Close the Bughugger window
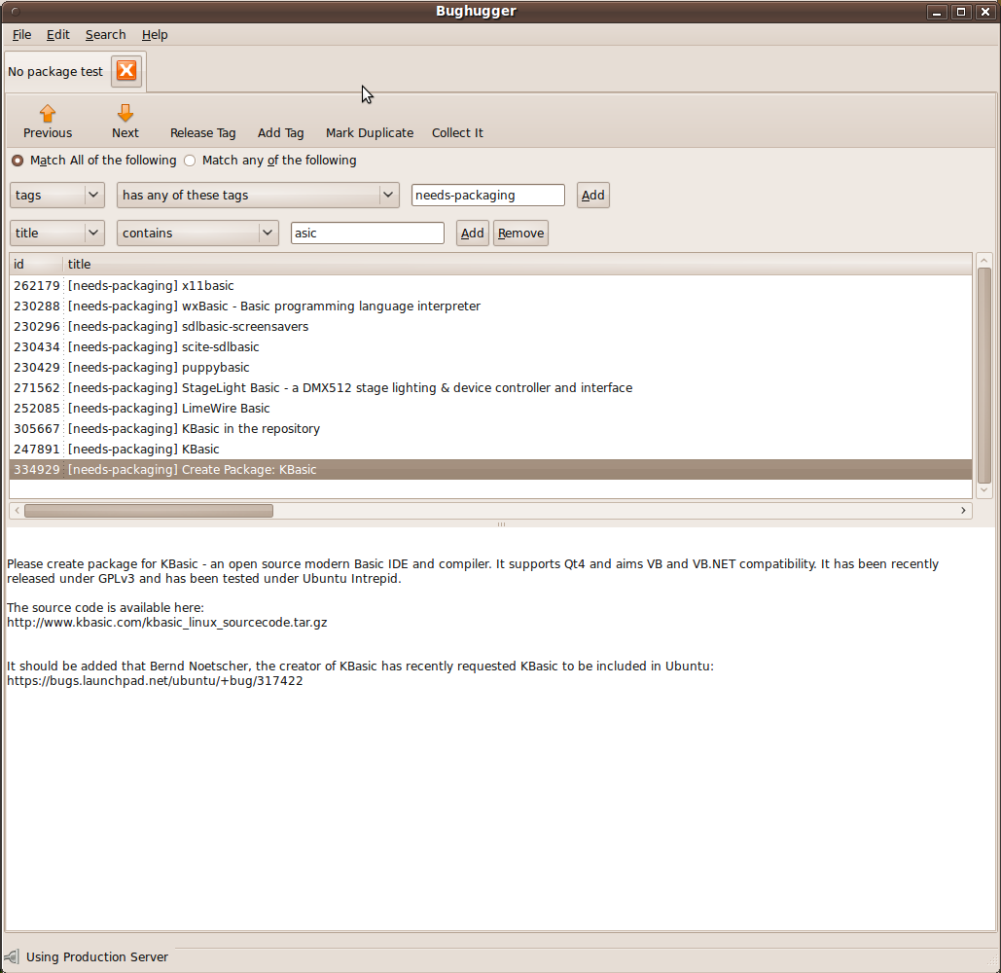Image resolution: width=1001 pixels, height=973 pixels. (985, 12)
